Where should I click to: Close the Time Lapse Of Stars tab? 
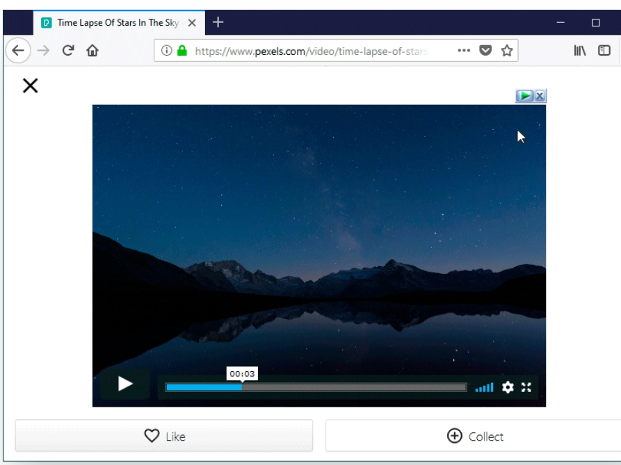tap(192, 23)
